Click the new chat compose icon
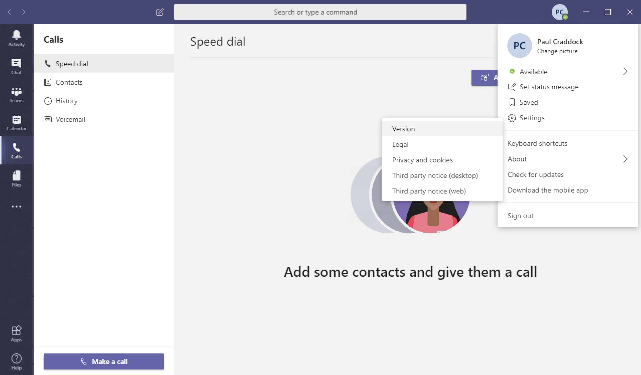Viewport: 641px width, 375px height. [160, 12]
